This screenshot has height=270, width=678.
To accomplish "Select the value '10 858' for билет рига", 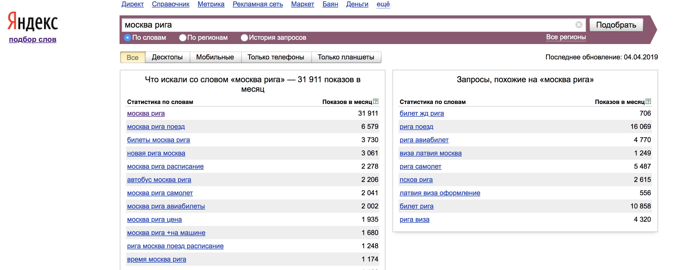I will pos(641,206).
